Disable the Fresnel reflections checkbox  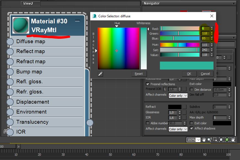[x=148, y=84]
